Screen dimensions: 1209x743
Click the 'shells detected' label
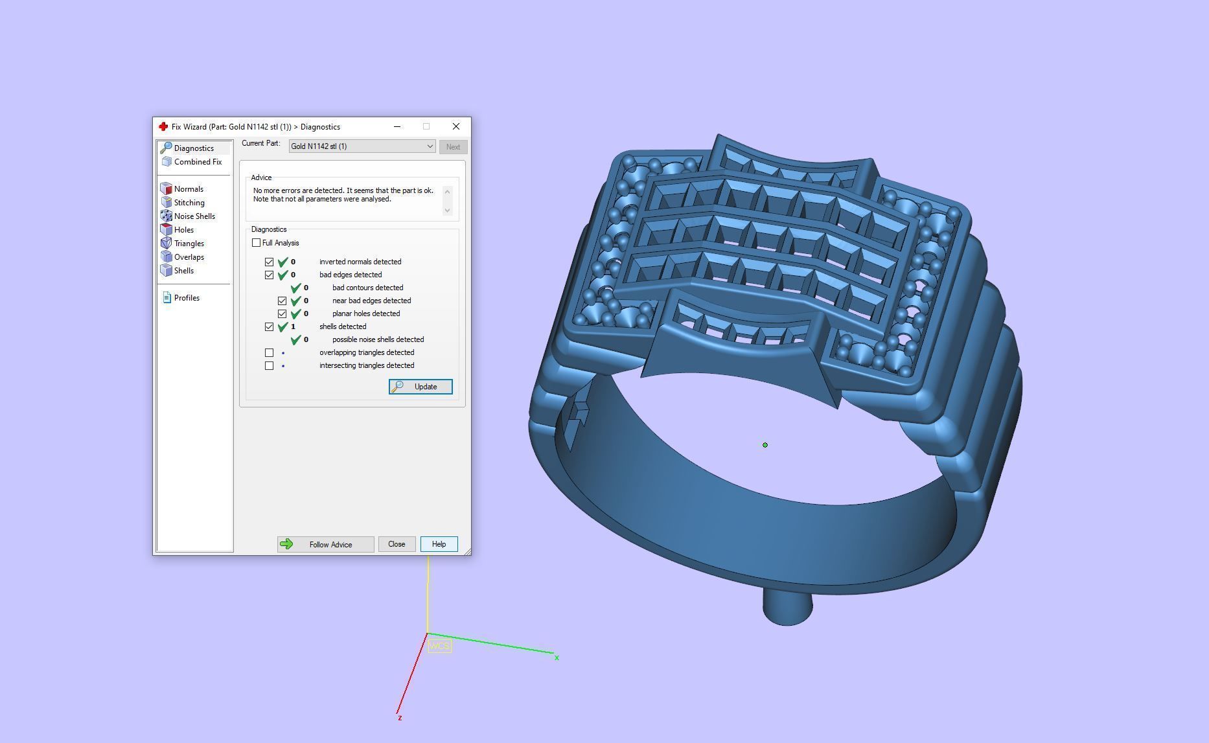pos(343,326)
